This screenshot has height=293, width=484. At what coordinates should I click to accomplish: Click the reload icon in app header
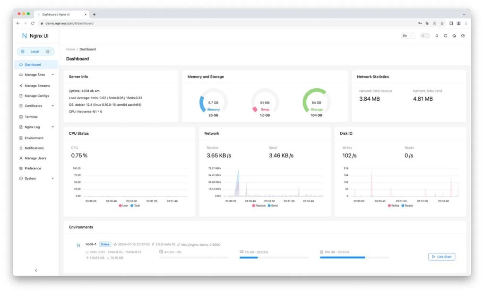[x=445, y=35]
